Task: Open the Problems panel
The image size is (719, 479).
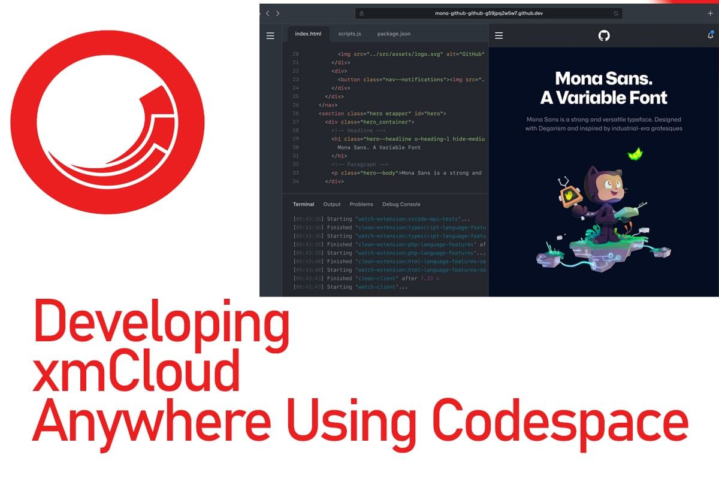Action: pos(361,204)
